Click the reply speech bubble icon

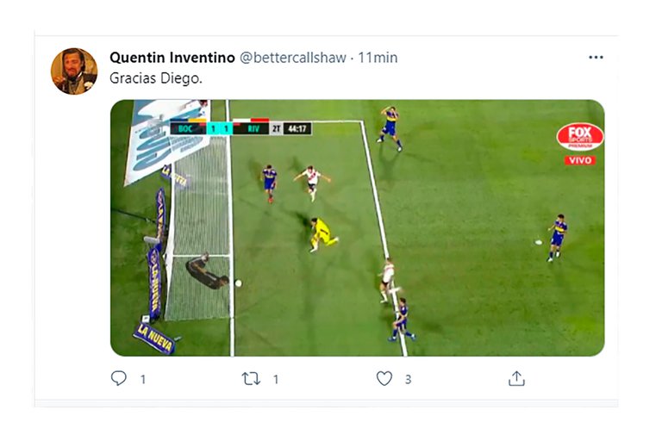119,378
